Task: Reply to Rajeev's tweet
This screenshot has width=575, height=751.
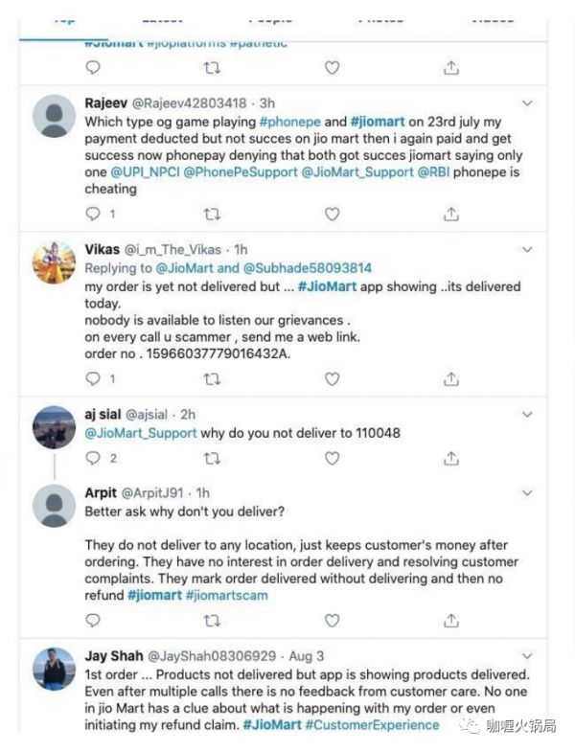Action: click(x=93, y=215)
